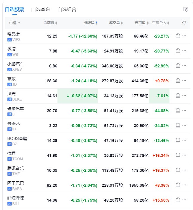Set price alert bell for 腾讯音乐 TME

pyautogui.click(x=178, y=170)
